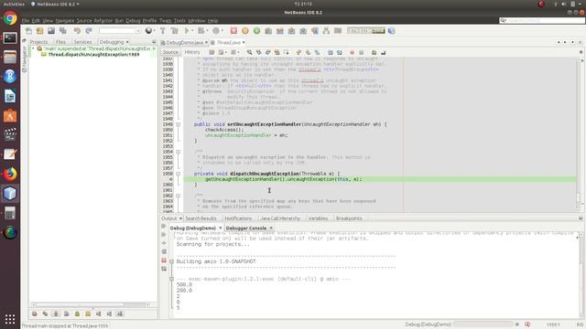Open the Terminal from the Ubuntu dock
Viewport: 586px width, 329px height.
(10, 37)
